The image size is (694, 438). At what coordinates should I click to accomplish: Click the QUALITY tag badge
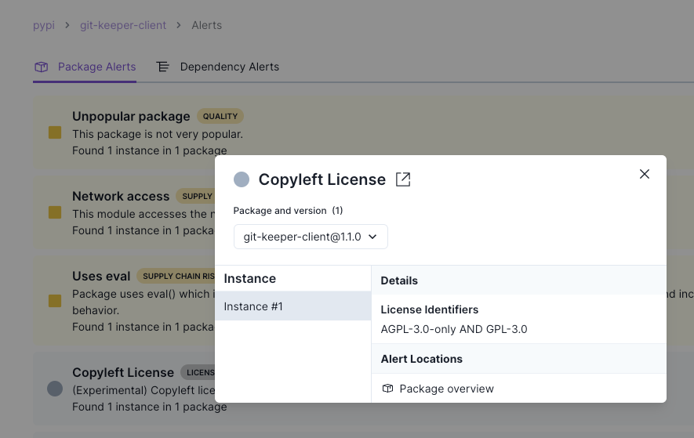(x=220, y=116)
